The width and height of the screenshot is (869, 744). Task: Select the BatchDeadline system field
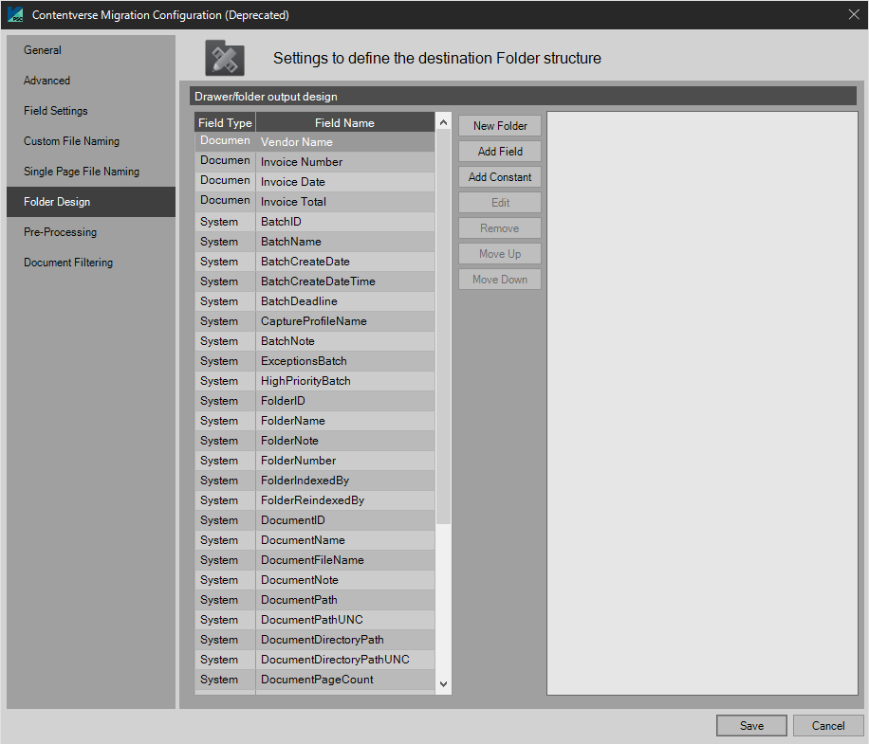click(314, 301)
